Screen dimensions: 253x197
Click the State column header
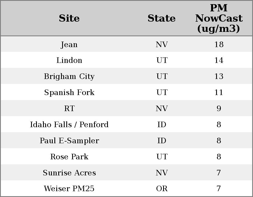click(161, 18)
